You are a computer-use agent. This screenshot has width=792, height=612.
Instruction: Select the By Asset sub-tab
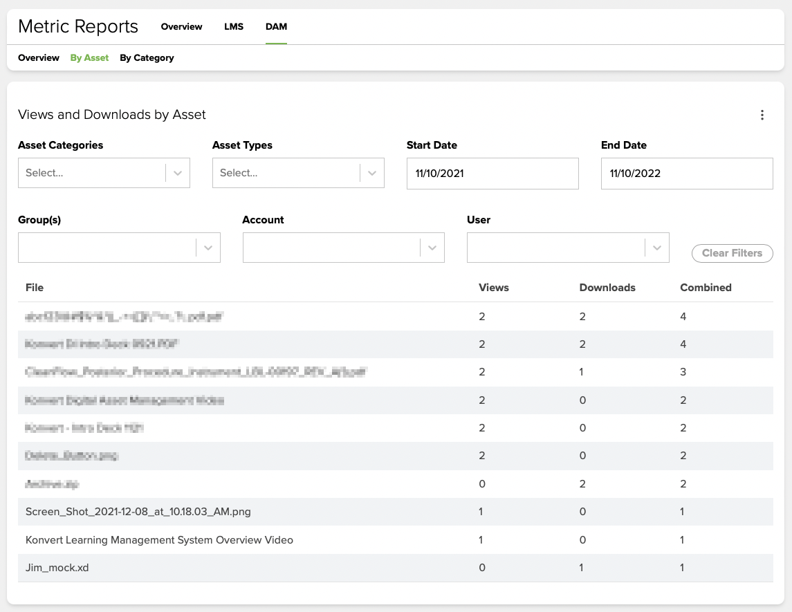click(89, 58)
